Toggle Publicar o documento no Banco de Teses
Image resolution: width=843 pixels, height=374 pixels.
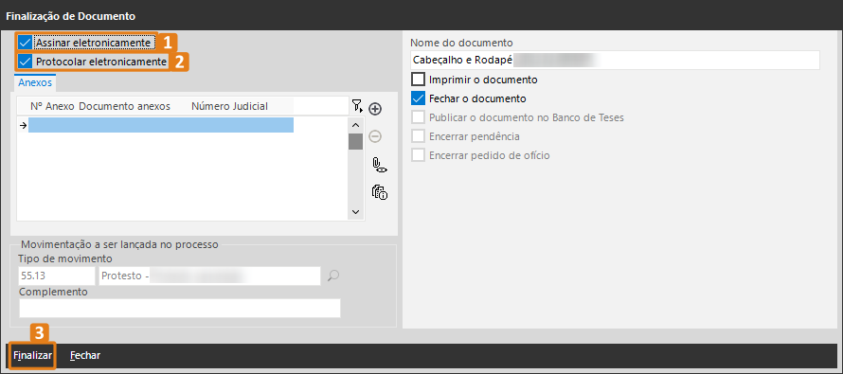click(x=418, y=117)
